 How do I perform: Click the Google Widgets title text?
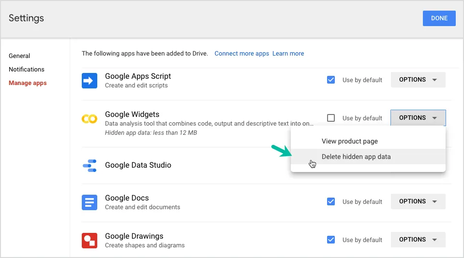click(132, 115)
